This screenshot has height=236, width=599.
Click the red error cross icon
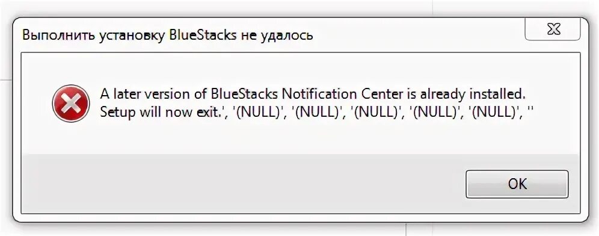tap(71, 104)
